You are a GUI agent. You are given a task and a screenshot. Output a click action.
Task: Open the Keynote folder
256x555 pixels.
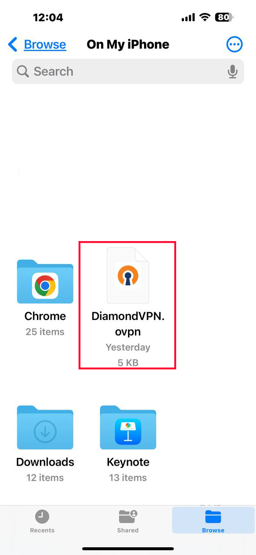tap(128, 428)
